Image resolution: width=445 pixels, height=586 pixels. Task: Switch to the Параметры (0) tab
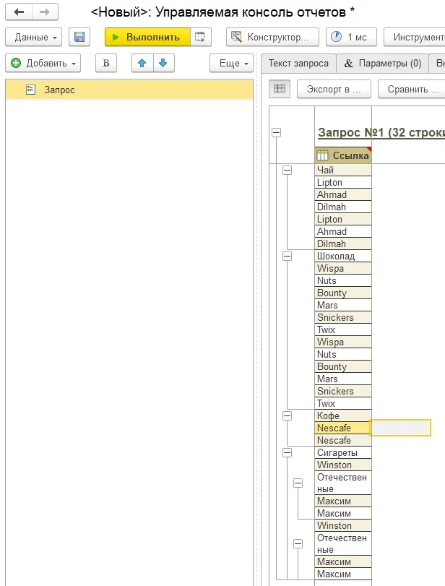pos(383,63)
